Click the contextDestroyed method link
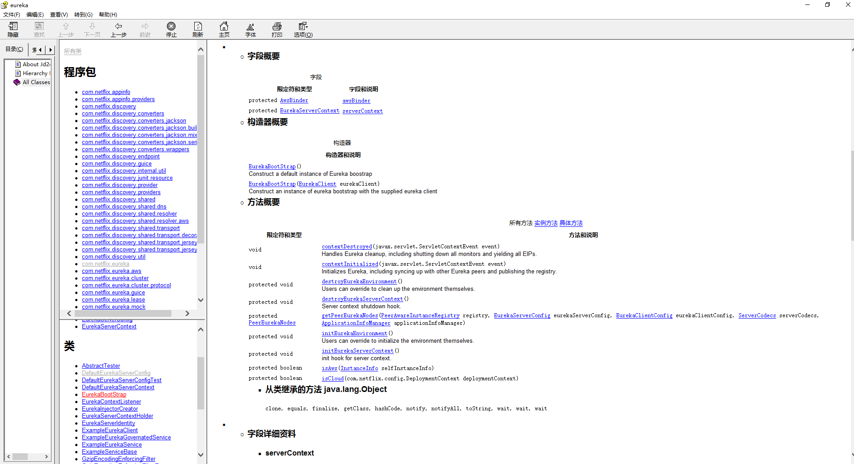The image size is (854, 464). pos(347,247)
